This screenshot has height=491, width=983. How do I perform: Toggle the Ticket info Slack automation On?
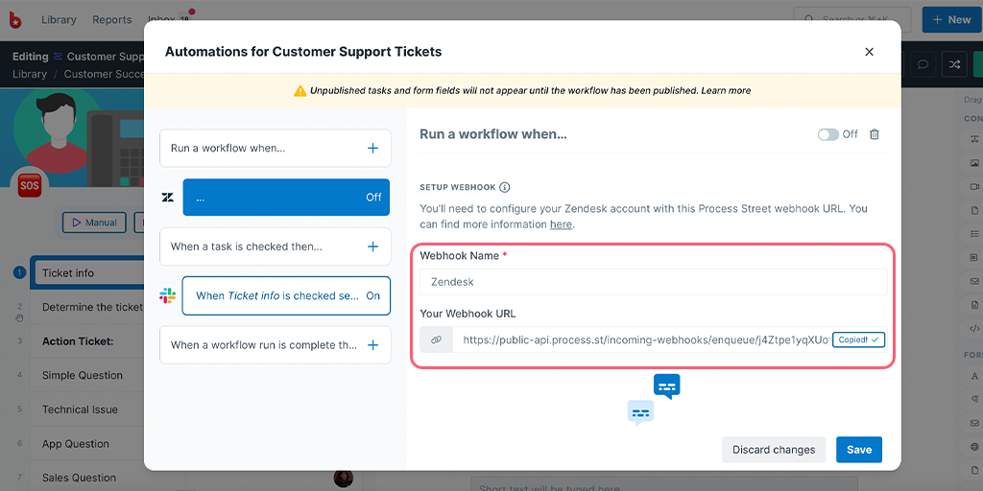373,295
